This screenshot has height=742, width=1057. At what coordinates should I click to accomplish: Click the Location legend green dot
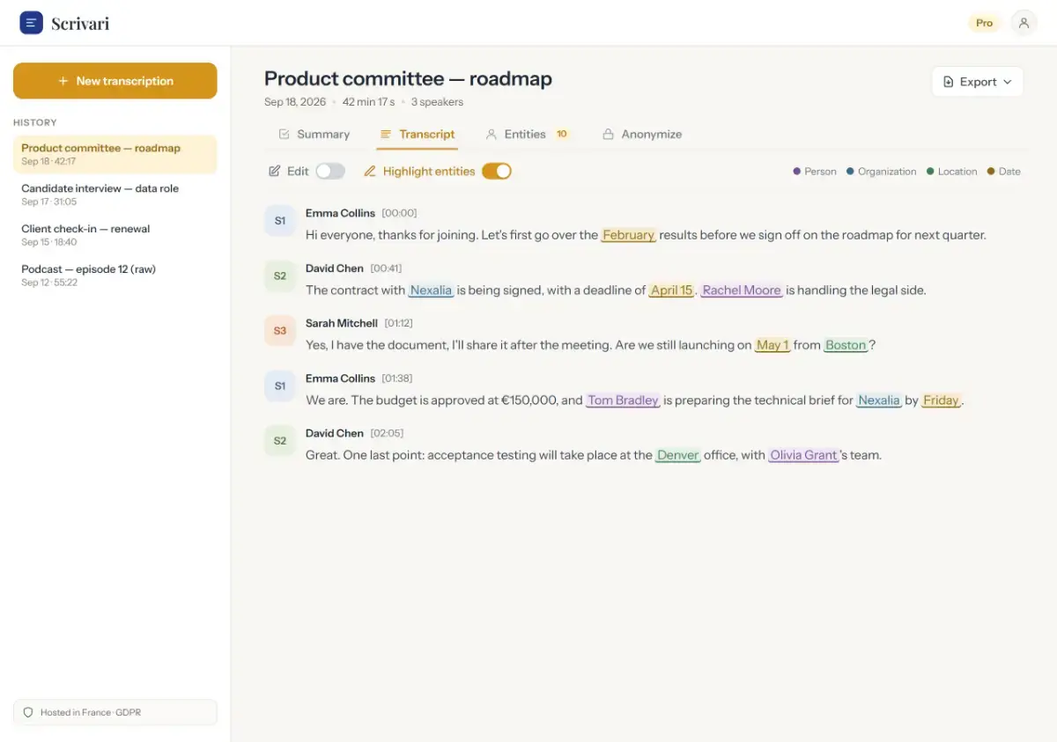click(x=930, y=172)
